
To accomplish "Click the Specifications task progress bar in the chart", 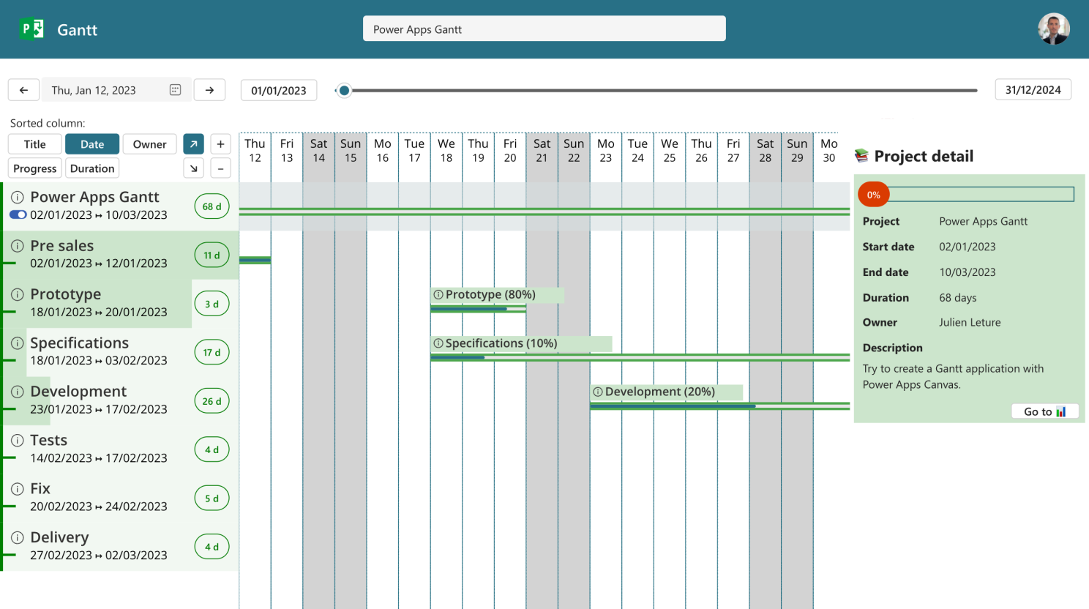I will tap(640, 357).
